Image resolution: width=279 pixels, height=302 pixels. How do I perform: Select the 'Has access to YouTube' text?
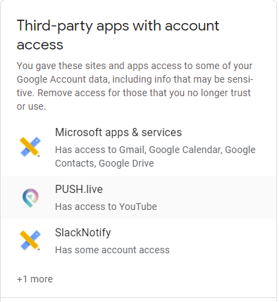(x=106, y=207)
